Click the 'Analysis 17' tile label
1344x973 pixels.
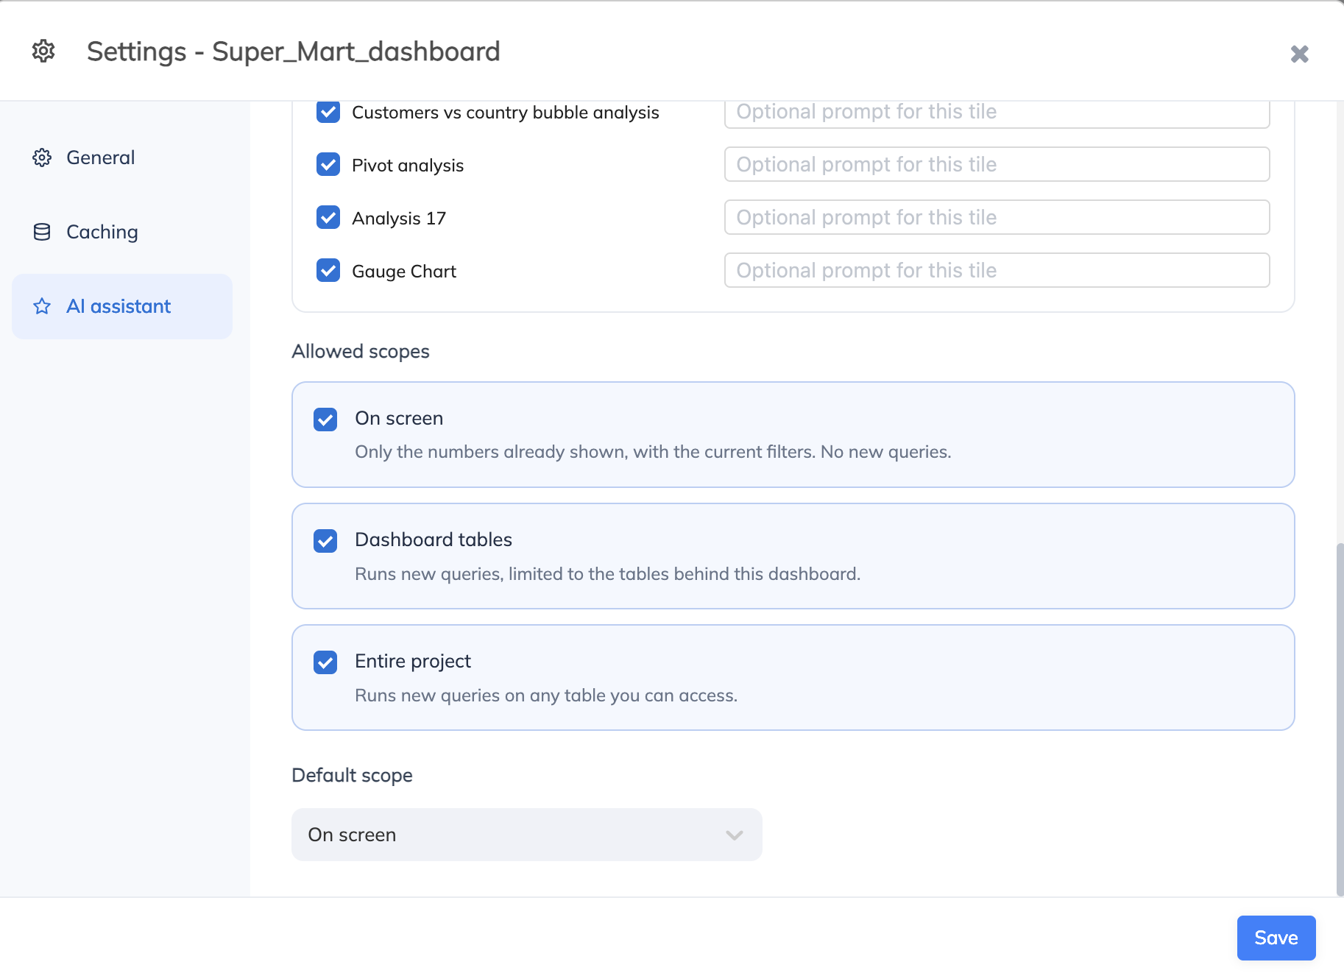tap(399, 219)
